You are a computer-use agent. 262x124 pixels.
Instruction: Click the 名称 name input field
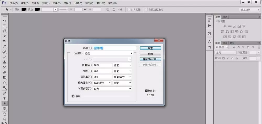click(x=115, y=48)
